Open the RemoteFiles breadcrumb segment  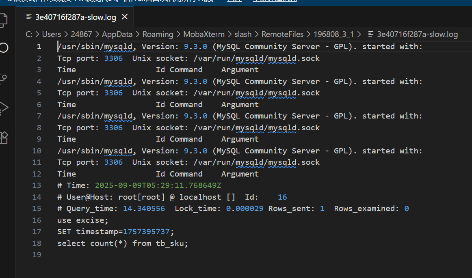tap(282, 34)
